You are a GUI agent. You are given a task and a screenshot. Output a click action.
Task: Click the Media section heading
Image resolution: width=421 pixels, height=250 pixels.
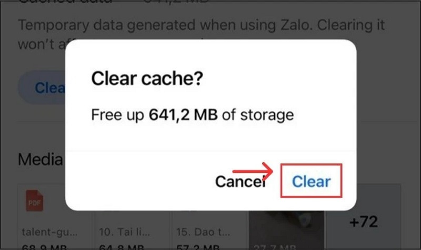point(41,159)
